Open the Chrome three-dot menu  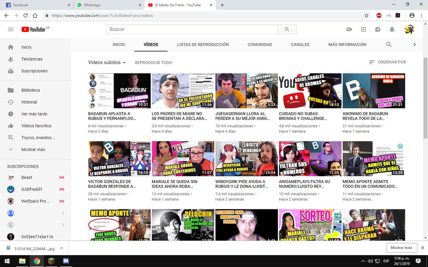(x=422, y=16)
